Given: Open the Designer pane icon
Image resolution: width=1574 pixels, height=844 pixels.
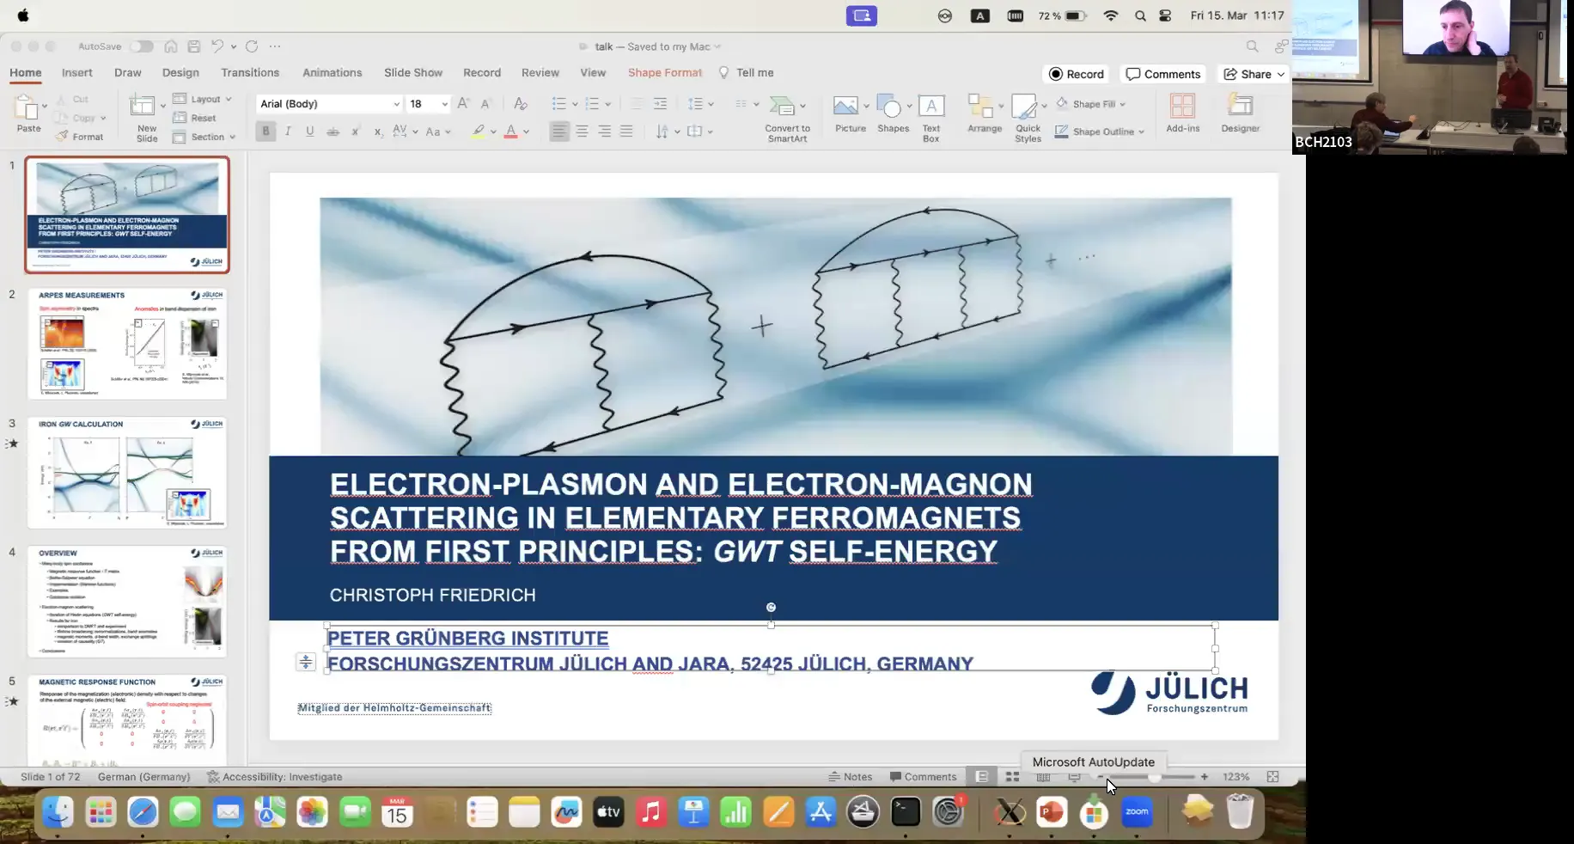Looking at the screenshot, I should pos(1240,106).
